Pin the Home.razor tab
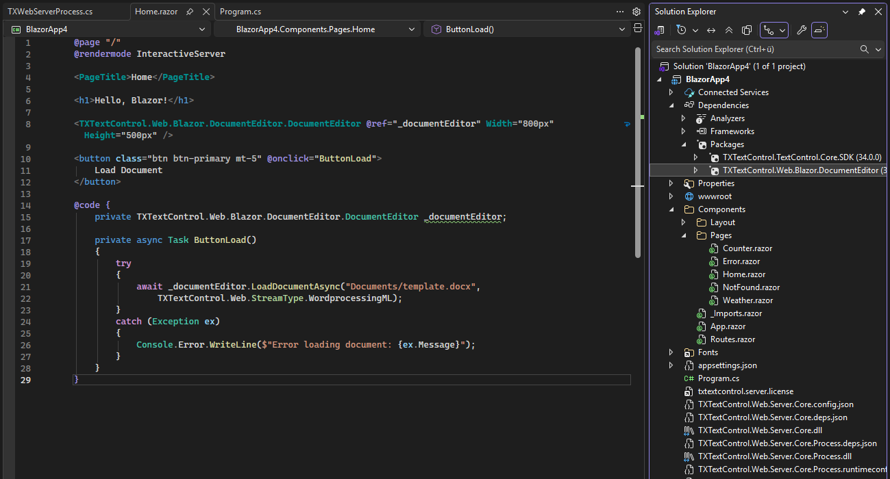Viewport: 890px width, 479px height. pyautogui.click(x=190, y=12)
